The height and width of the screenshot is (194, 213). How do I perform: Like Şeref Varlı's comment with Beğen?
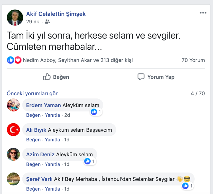(x=33, y=189)
